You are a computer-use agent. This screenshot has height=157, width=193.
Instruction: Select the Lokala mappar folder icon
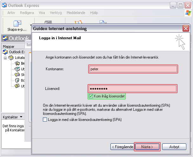11,58
